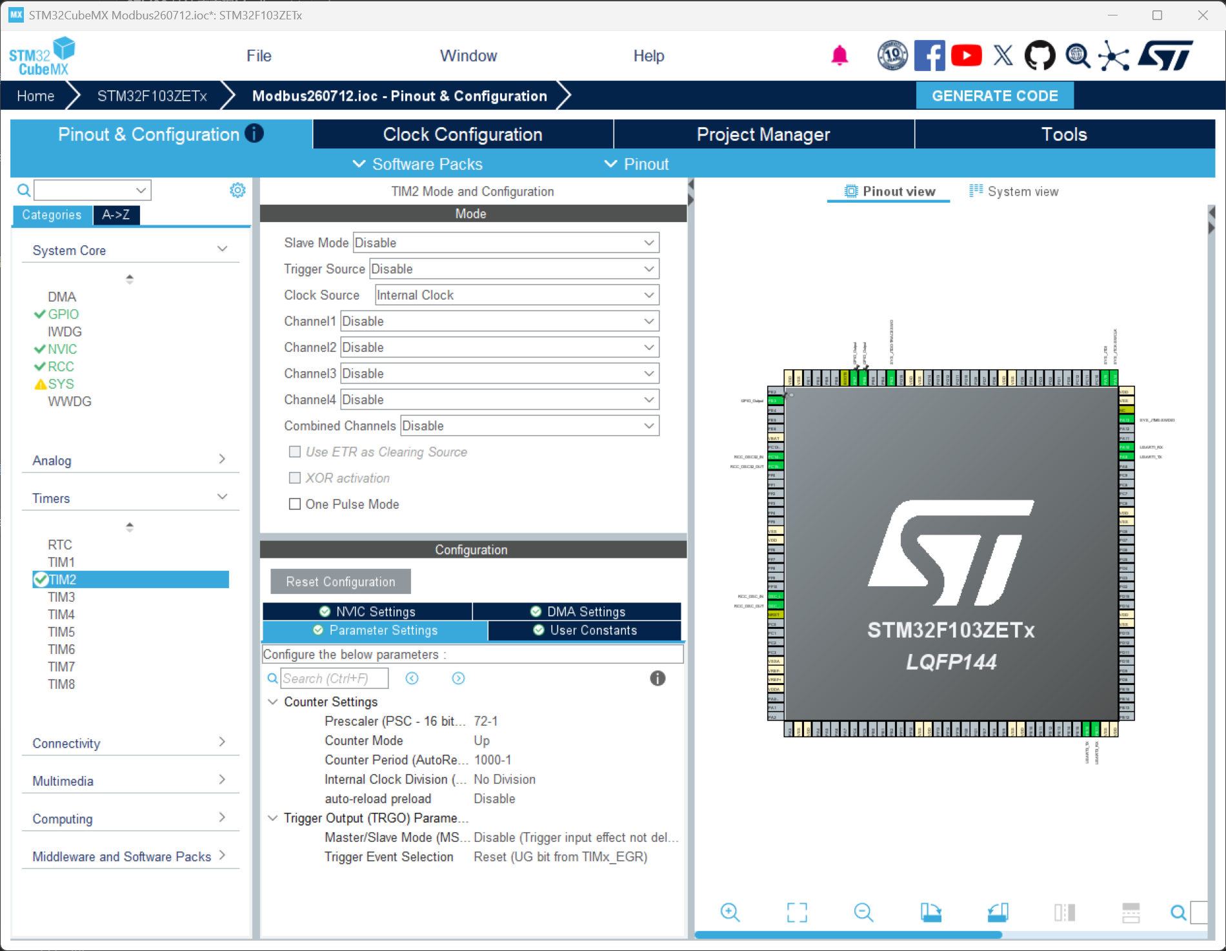Screen dimensions: 1226x951
Task: Open the User Constants tab
Action: 585,630
